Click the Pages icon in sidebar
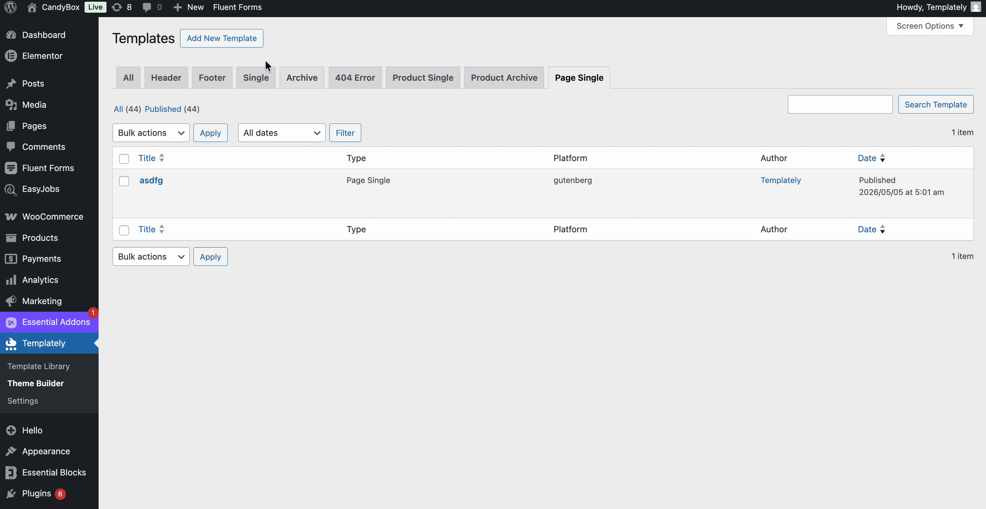The width and height of the screenshot is (986, 509). click(11, 126)
